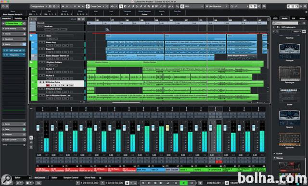Solo the Guitar 1 track
Image resolution: width=308 pixels, height=186 pixels.
click(x=44, y=69)
